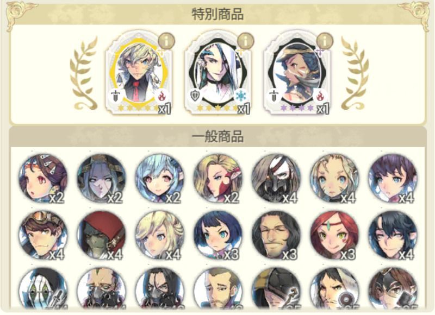
Task: Select the blonde character card with red tie
Action: click(x=139, y=73)
